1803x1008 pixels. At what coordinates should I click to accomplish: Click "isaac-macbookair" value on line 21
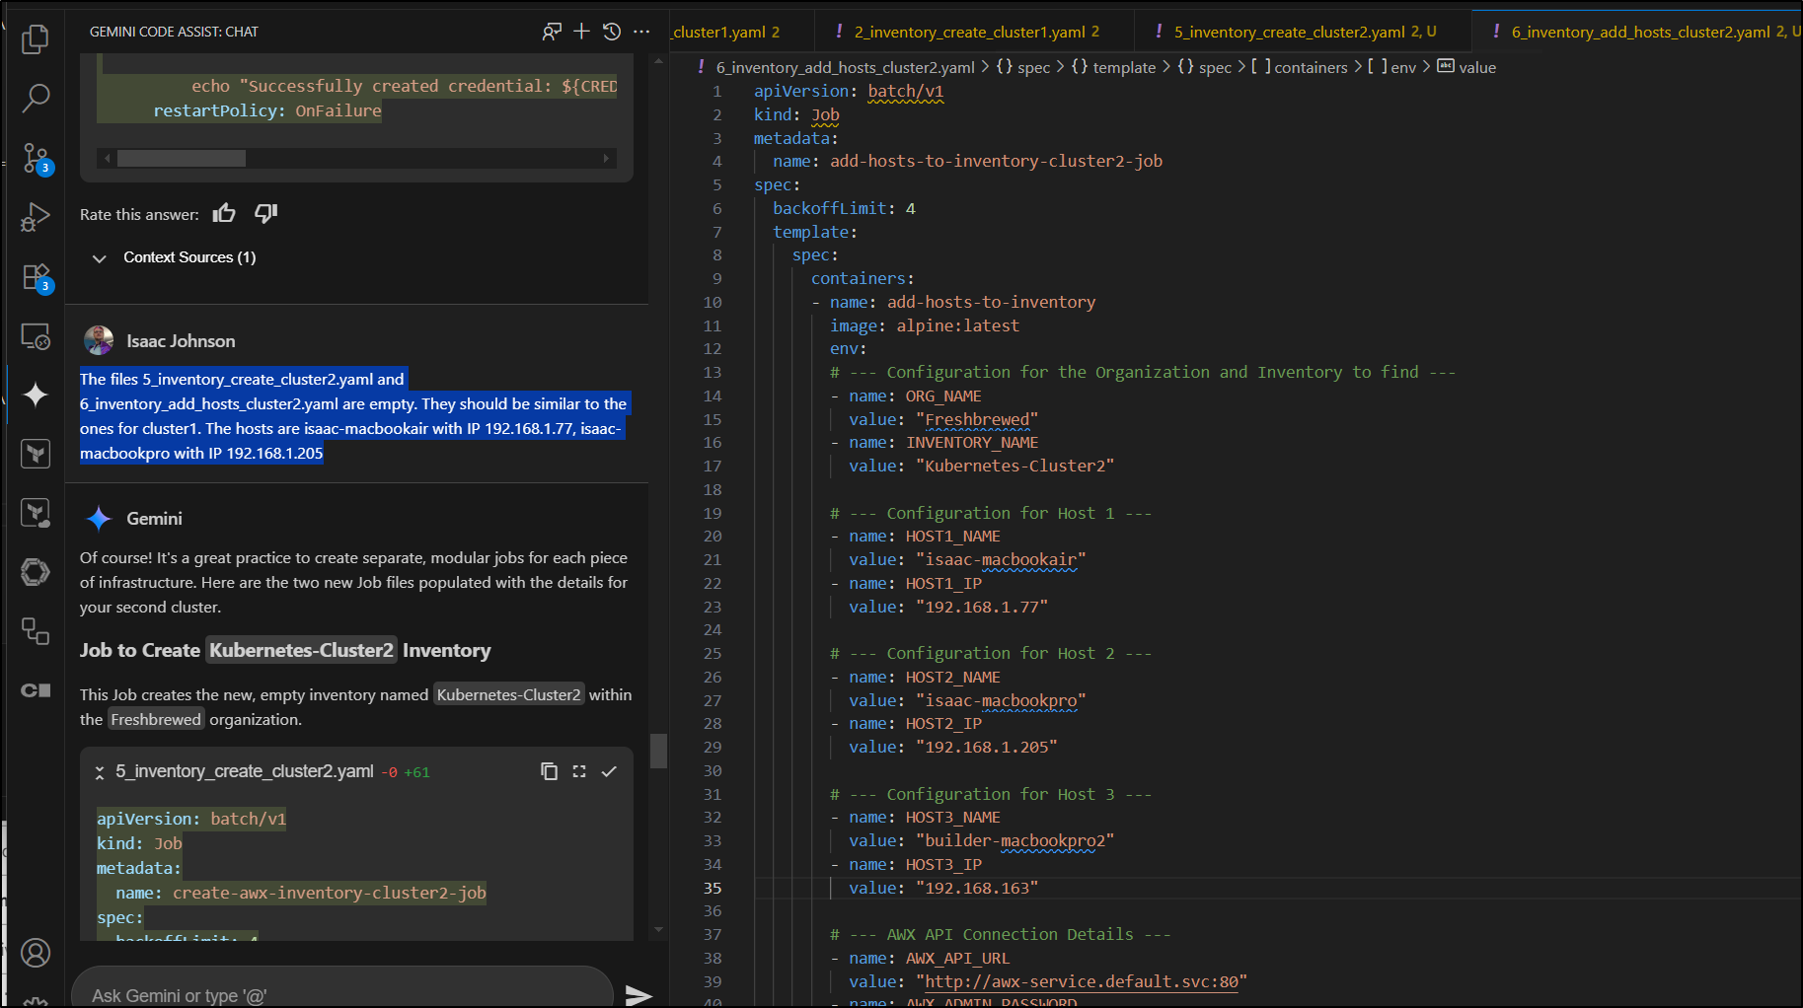pos(1001,559)
